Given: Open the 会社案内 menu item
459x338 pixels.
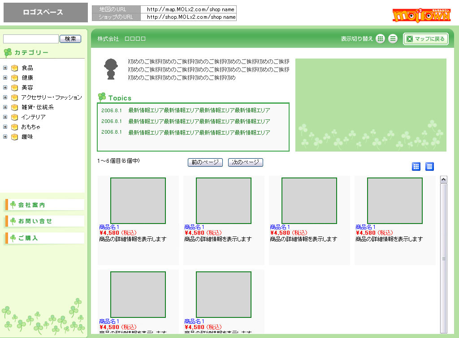Looking at the screenshot, I should tap(45, 205).
